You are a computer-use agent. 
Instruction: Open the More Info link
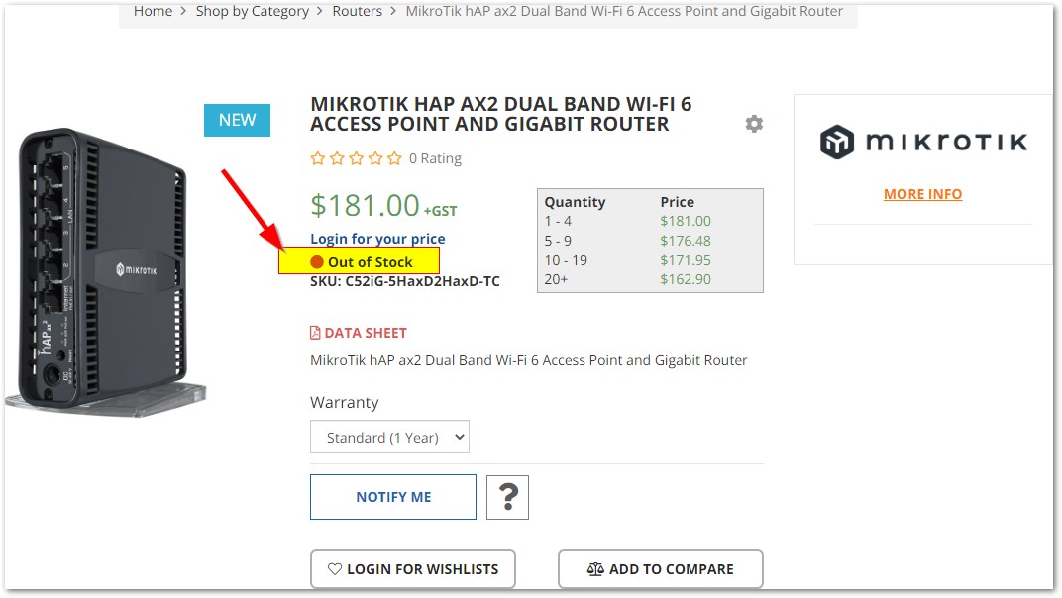pyautogui.click(x=922, y=194)
